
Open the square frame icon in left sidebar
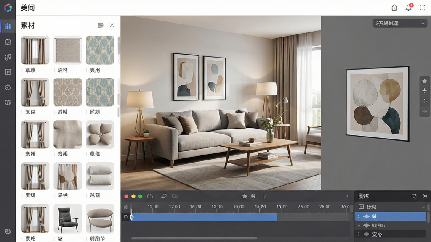pos(8,72)
